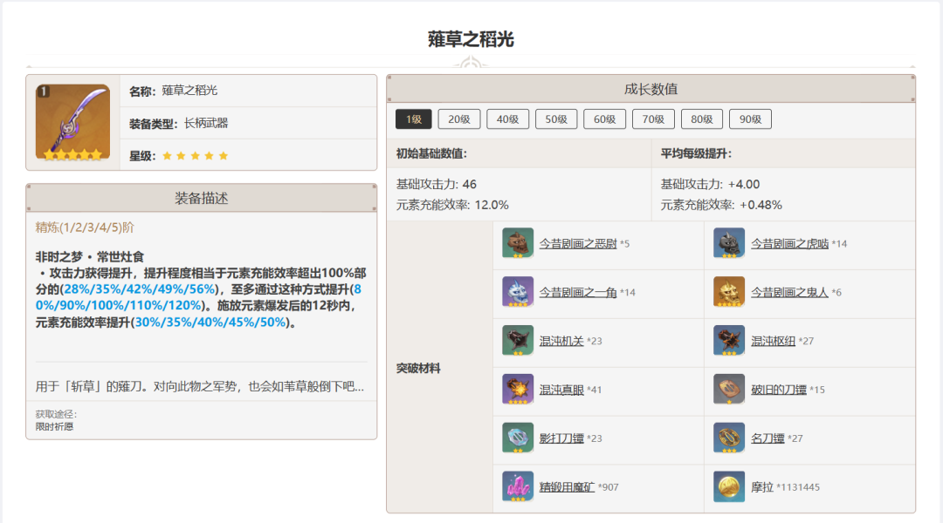Click the 影打刀镡 material icon
The width and height of the screenshot is (943, 523).
pyautogui.click(x=518, y=438)
